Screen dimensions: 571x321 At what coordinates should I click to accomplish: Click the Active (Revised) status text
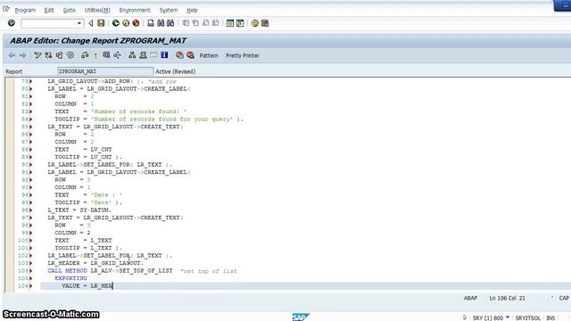click(x=176, y=71)
